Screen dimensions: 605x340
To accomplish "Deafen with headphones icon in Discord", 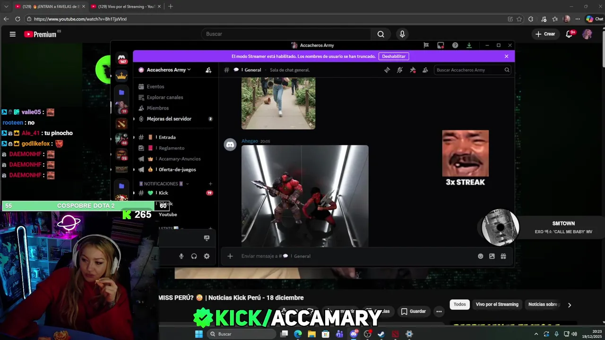I will [194, 256].
